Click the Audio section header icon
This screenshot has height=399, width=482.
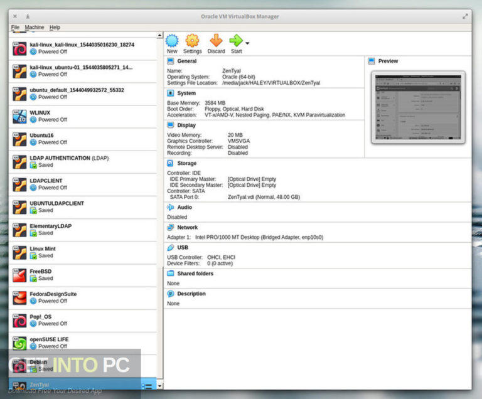pos(170,208)
